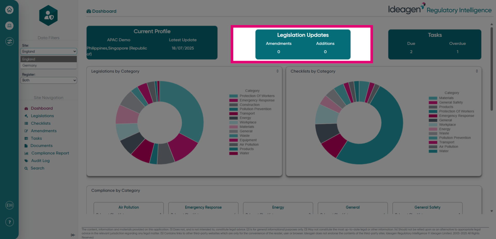
Task: Open the Register dropdown showing Both
Action: click(x=49, y=80)
